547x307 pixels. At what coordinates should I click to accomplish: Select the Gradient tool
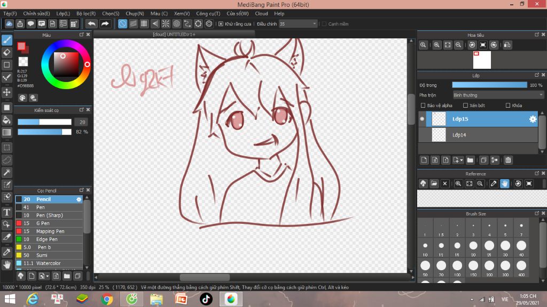coord(6,132)
